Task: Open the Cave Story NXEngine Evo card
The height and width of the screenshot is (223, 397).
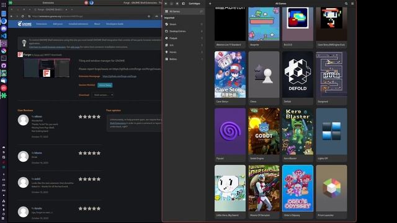Action: (x=331, y=27)
